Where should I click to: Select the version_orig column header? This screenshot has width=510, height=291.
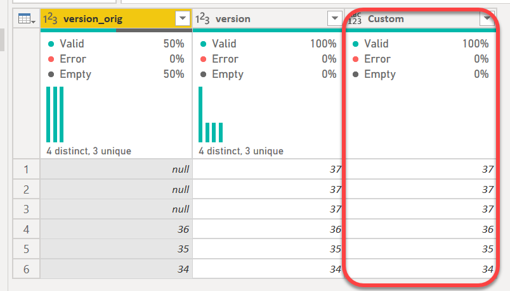116,18
